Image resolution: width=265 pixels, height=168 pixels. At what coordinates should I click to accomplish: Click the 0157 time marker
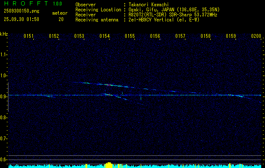180,36
